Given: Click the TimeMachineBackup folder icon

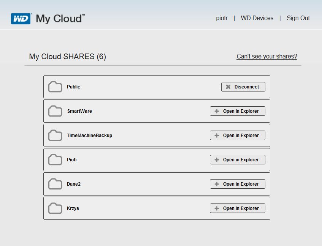Looking at the screenshot, I should (x=55, y=135).
